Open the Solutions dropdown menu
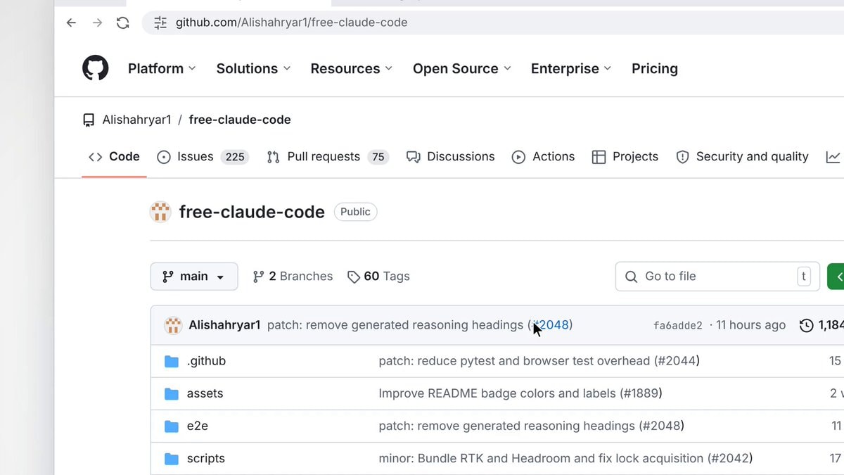This screenshot has height=475, width=844. 253,68
